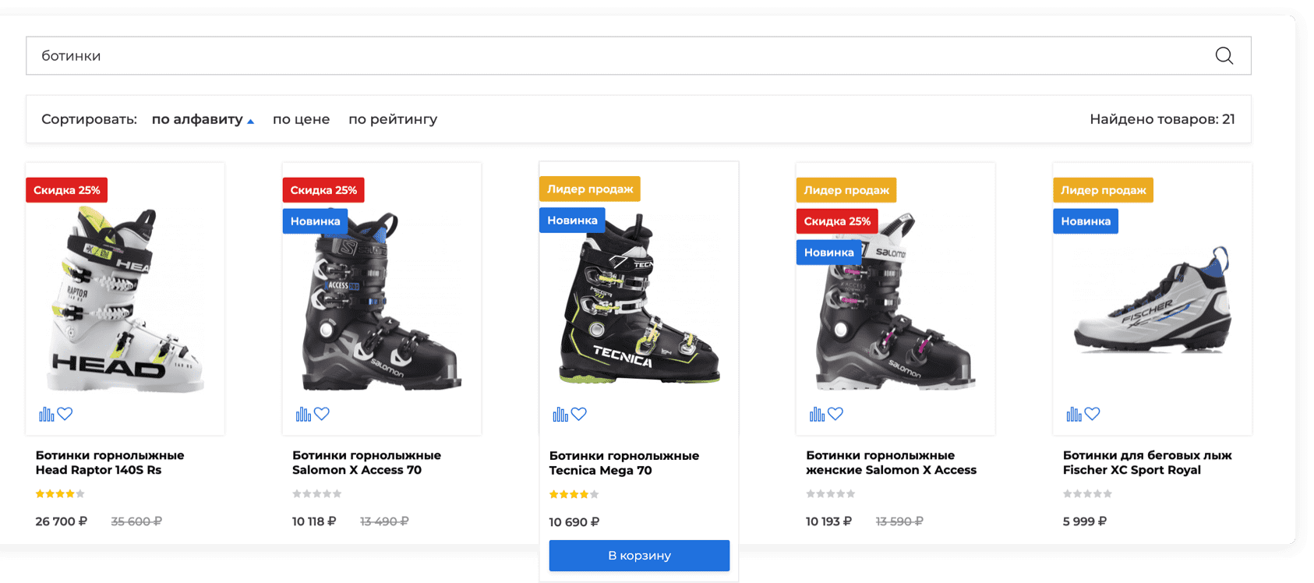The height and width of the screenshot is (583, 1314).
Task: Click the search magnifier icon
Action: point(1224,56)
